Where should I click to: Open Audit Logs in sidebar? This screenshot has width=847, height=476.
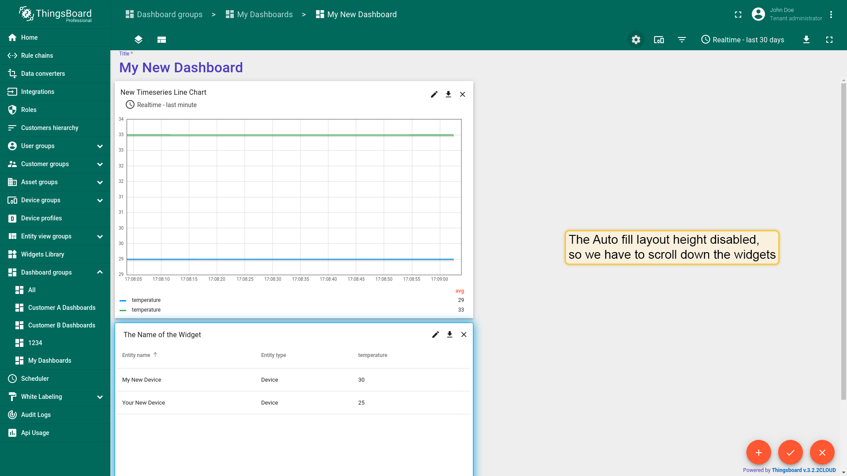pyautogui.click(x=55, y=415)
